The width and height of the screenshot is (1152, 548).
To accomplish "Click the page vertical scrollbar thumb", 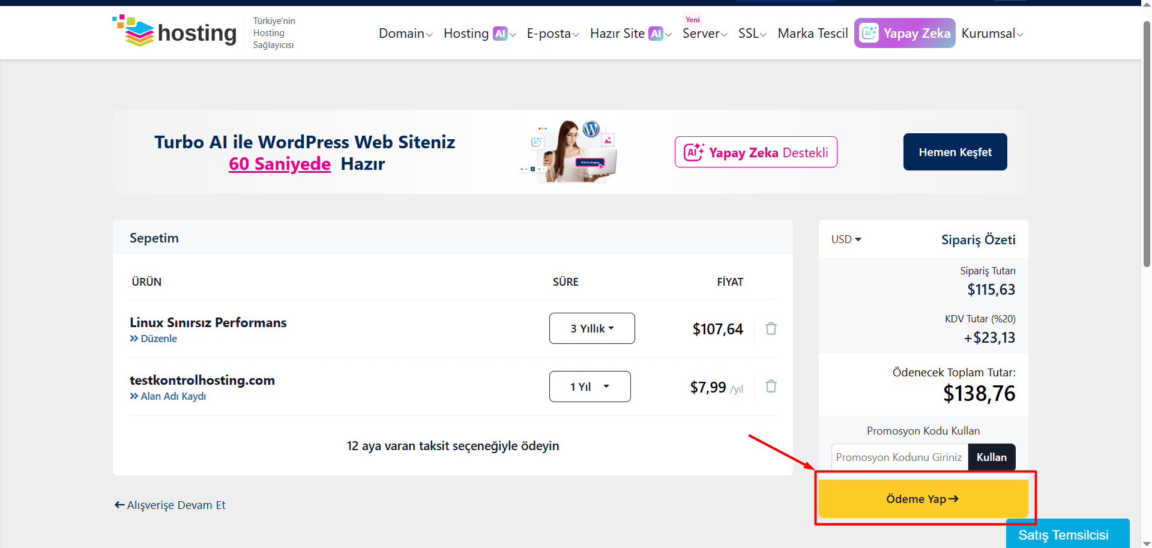I will [x=1147, y=144].
